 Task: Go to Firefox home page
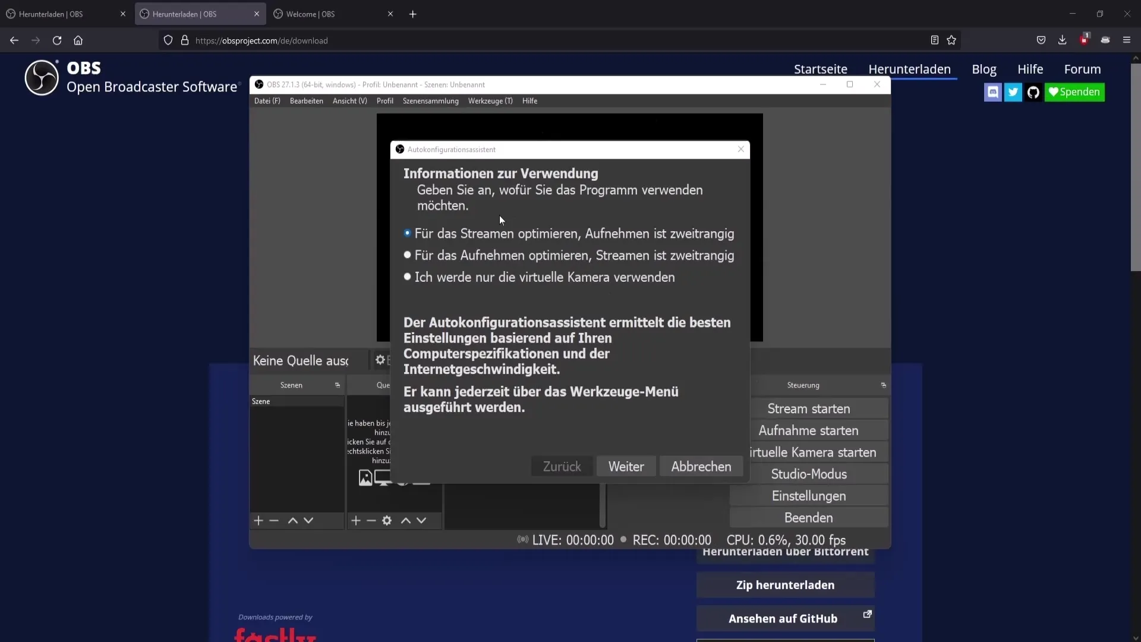78,40
